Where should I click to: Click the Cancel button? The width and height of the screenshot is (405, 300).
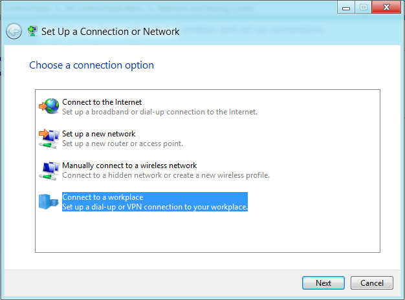pos(372,283)
